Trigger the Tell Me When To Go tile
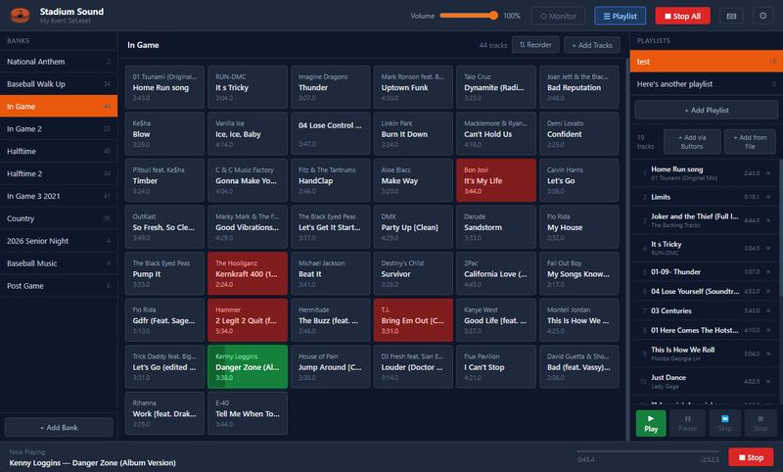The height and width of the screenshot is (472, 783). coord(248,413)
